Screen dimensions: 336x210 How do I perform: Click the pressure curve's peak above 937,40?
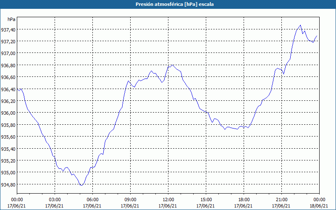tap(300, 25)
